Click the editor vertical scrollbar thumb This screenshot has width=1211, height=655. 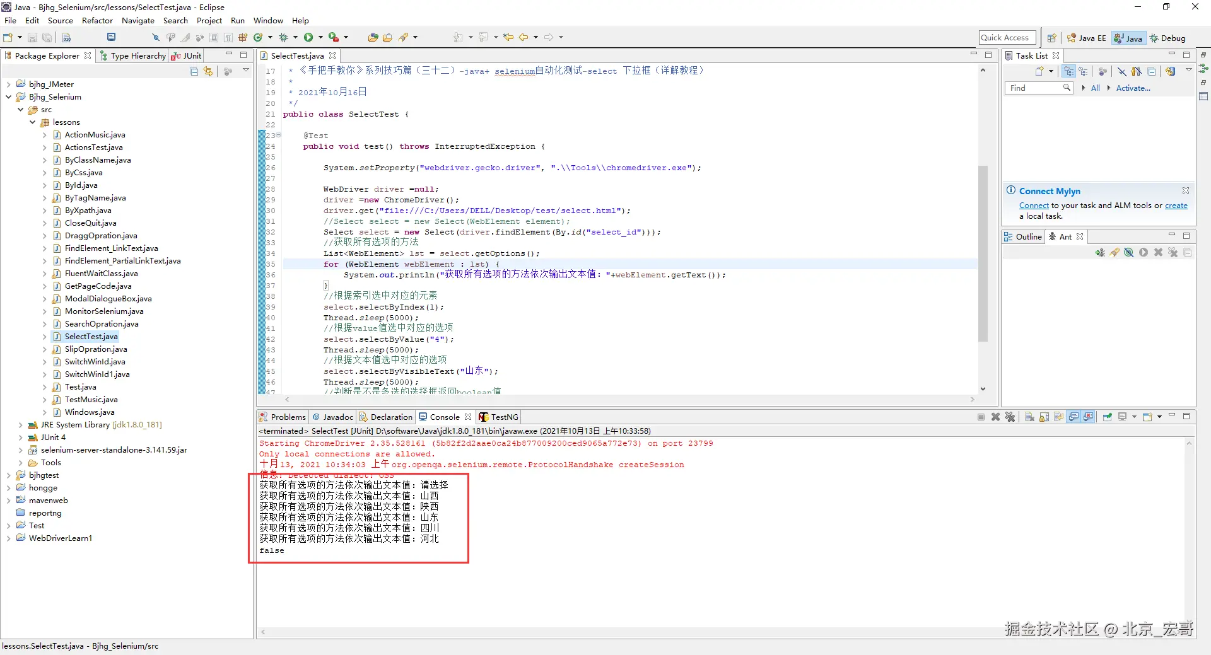click(x=983, y=253)
